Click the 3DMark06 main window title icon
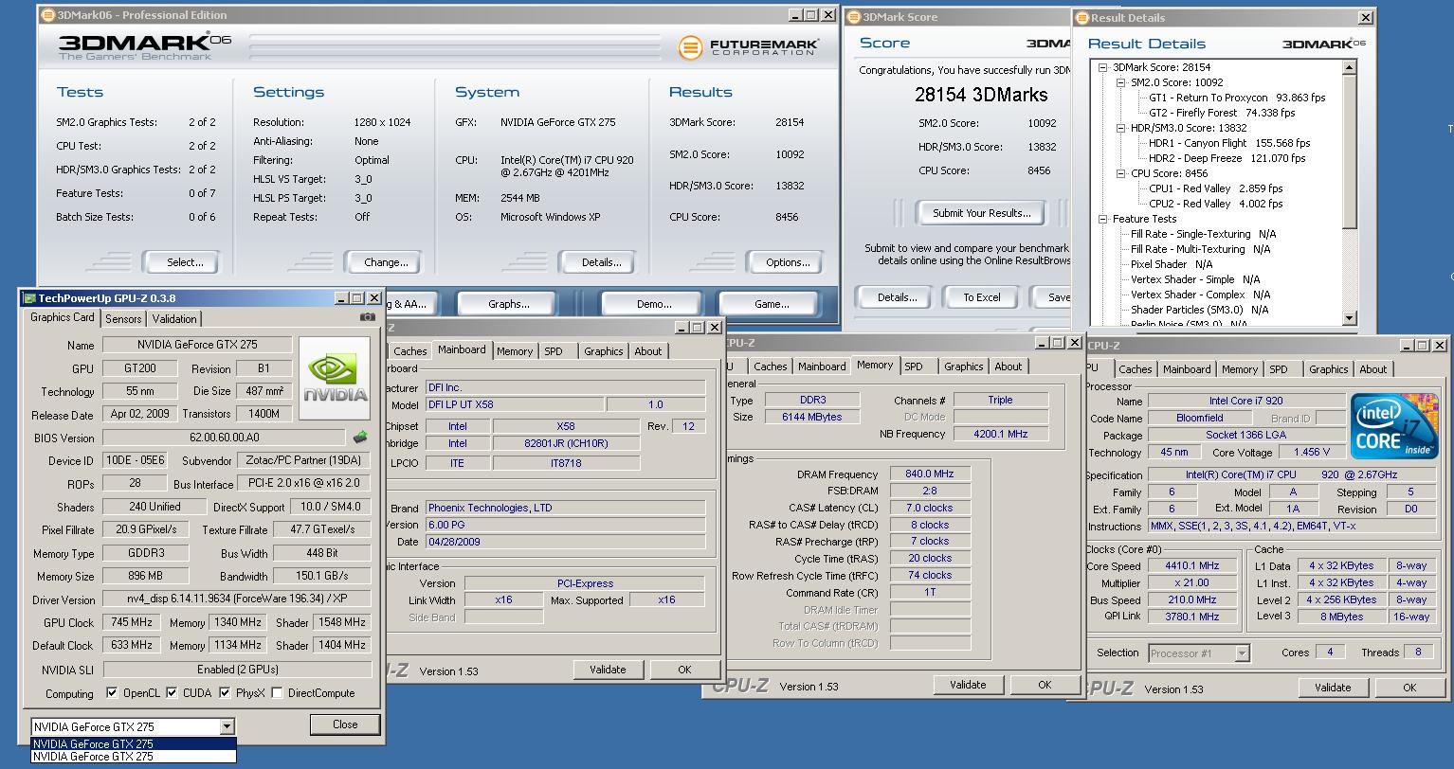The height and width of the screenshot is (769, 1454). 47,15
